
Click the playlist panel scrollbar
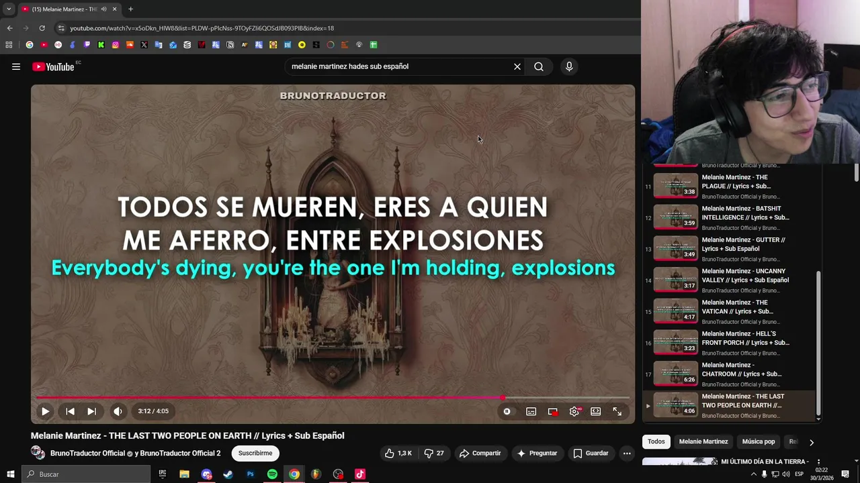(x=818, y=342)
